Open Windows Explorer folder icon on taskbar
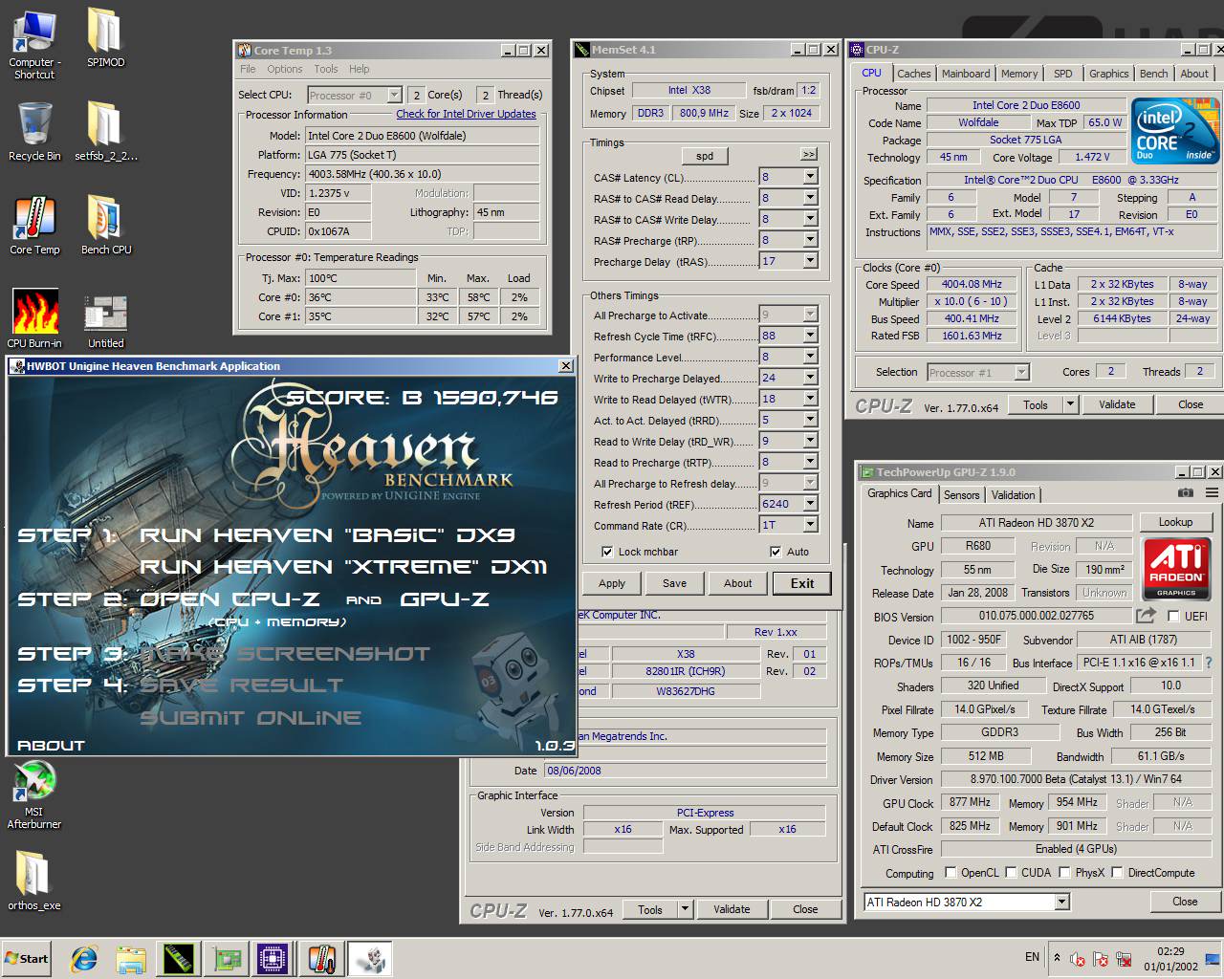The image size is (1224, 979). (x=131, y=959)
